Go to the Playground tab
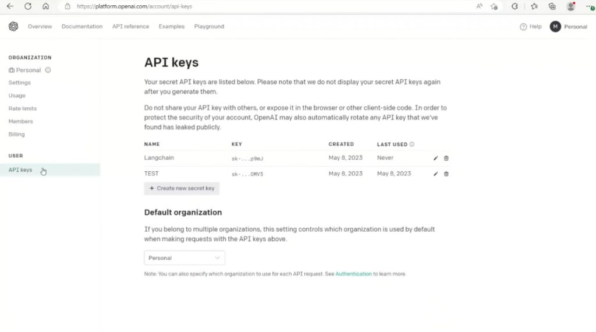 pyautogui.click(x=209, y=27)
